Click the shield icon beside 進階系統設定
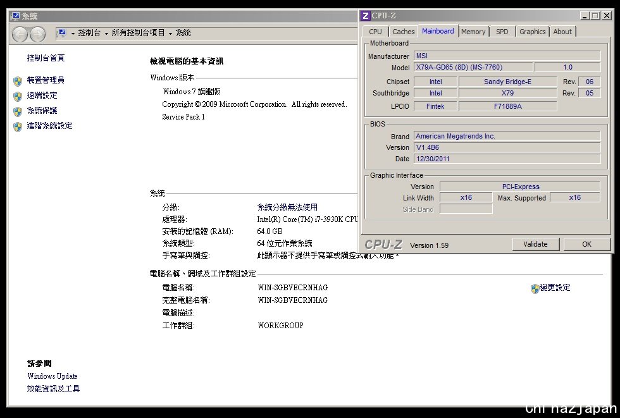620x418 pixels. click(18, 127)
